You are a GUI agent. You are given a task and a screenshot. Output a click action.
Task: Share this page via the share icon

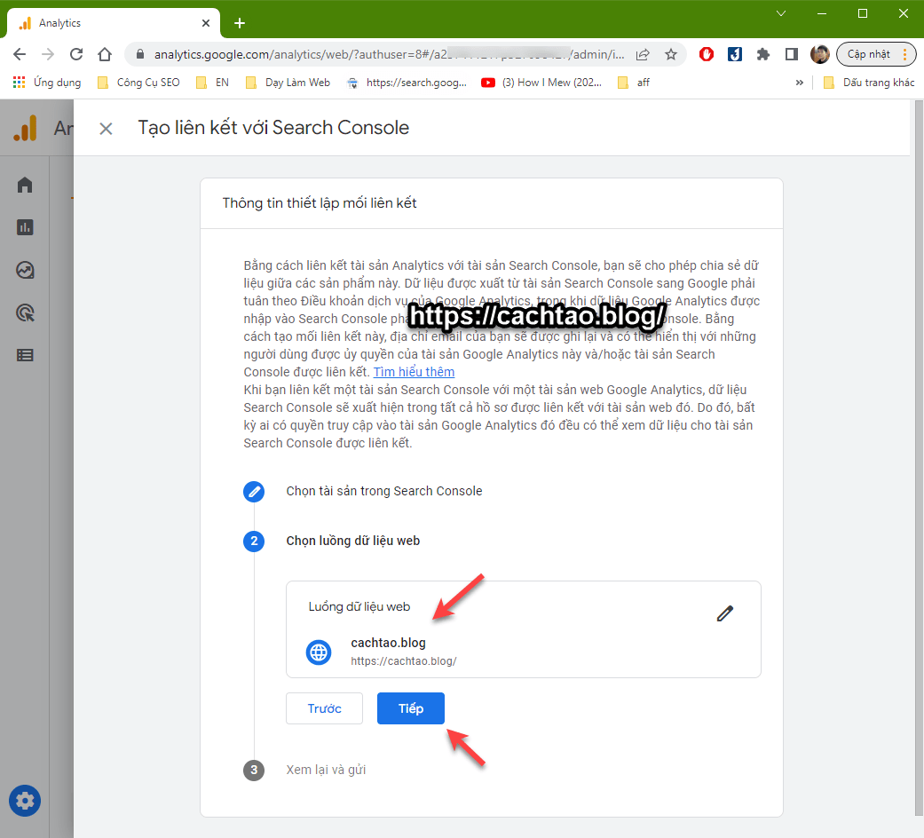click(643, 54)
